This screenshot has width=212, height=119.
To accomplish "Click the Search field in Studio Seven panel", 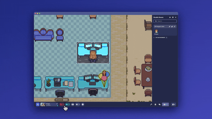I will pos(165,21).
